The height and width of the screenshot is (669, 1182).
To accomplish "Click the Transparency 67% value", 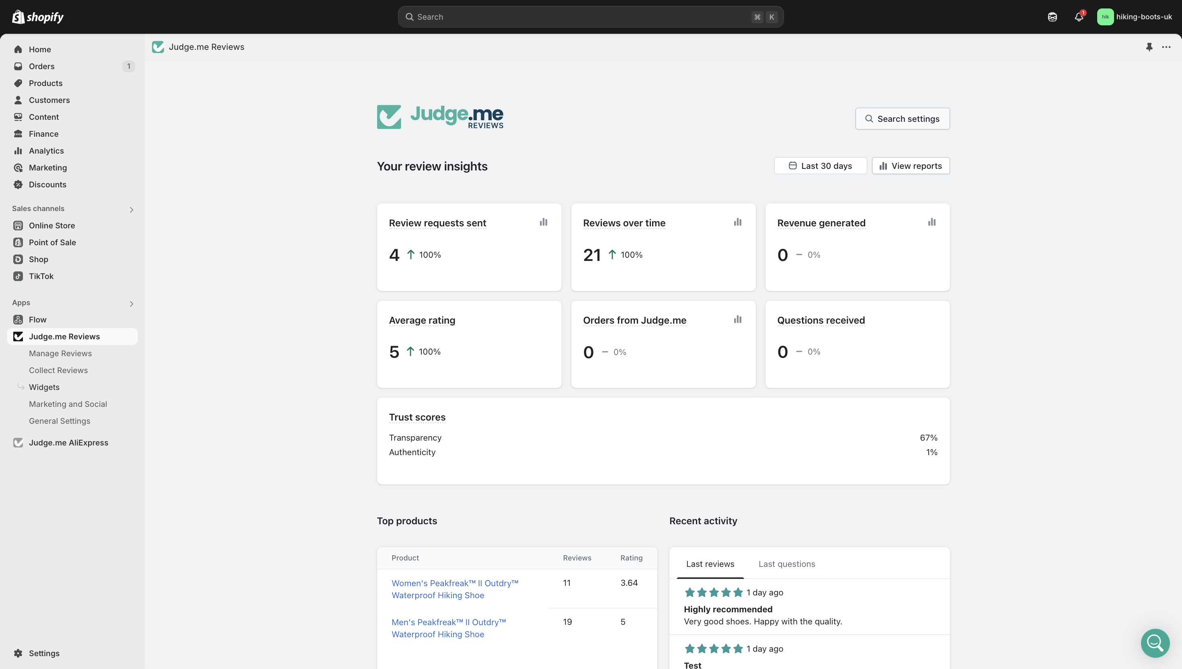I will point(928,438).
